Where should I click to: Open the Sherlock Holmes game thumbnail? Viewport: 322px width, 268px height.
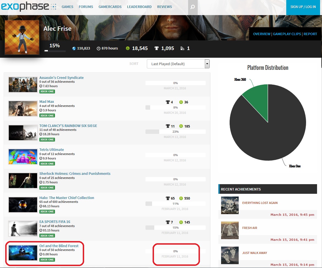[x=23, y=181]
